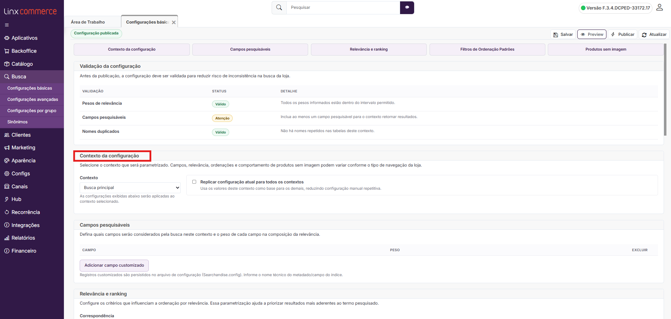Click the Correspondência label
This screenshot has width=671, height=319.
pos(97,316)
